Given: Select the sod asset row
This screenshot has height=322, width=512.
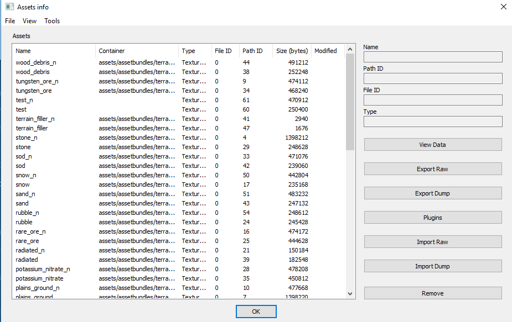Looking at the screenshot, I should (x=179, y=166).
